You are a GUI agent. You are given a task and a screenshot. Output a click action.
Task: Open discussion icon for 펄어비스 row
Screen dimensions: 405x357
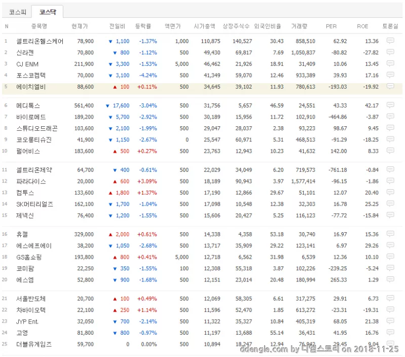coord(390,150)
